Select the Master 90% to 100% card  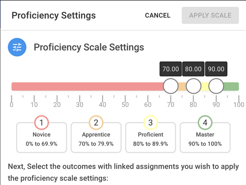click(205, 139)
